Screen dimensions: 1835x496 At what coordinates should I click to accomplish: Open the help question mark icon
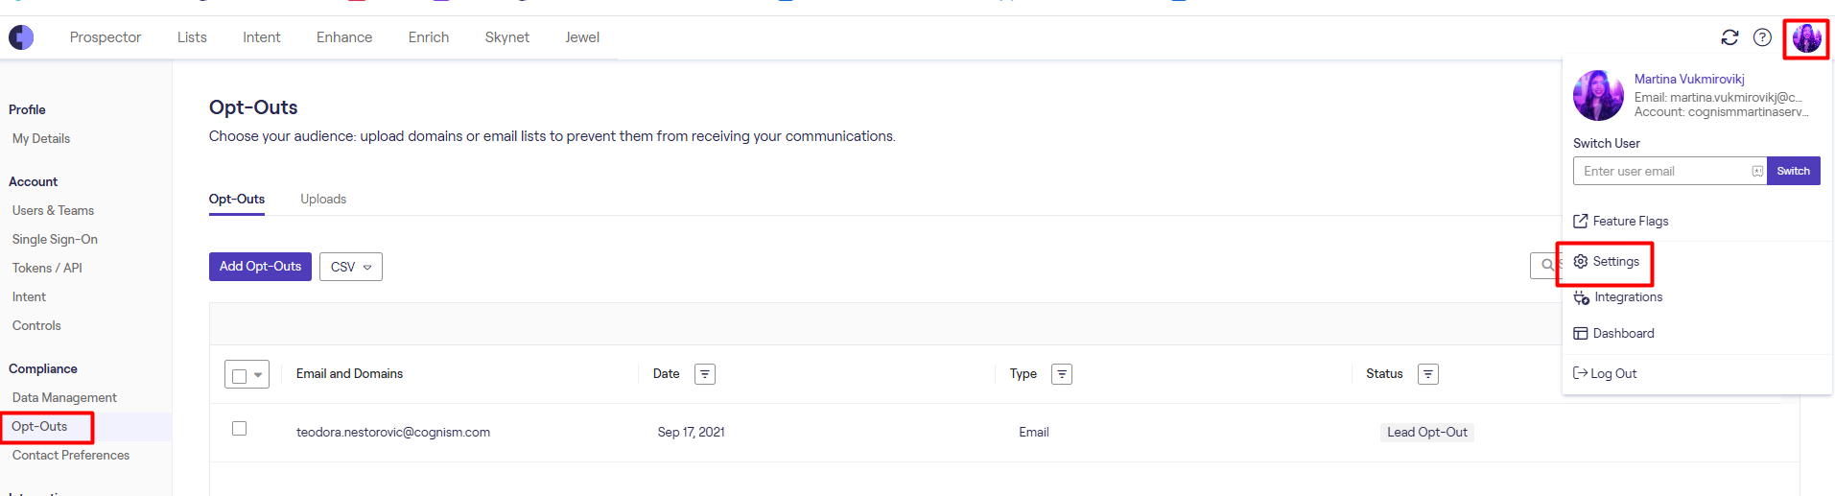(1762, 37)
